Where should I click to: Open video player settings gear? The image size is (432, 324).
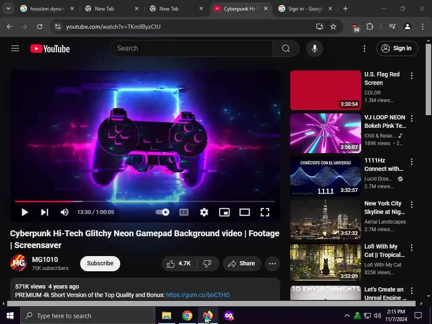(204, 212)
